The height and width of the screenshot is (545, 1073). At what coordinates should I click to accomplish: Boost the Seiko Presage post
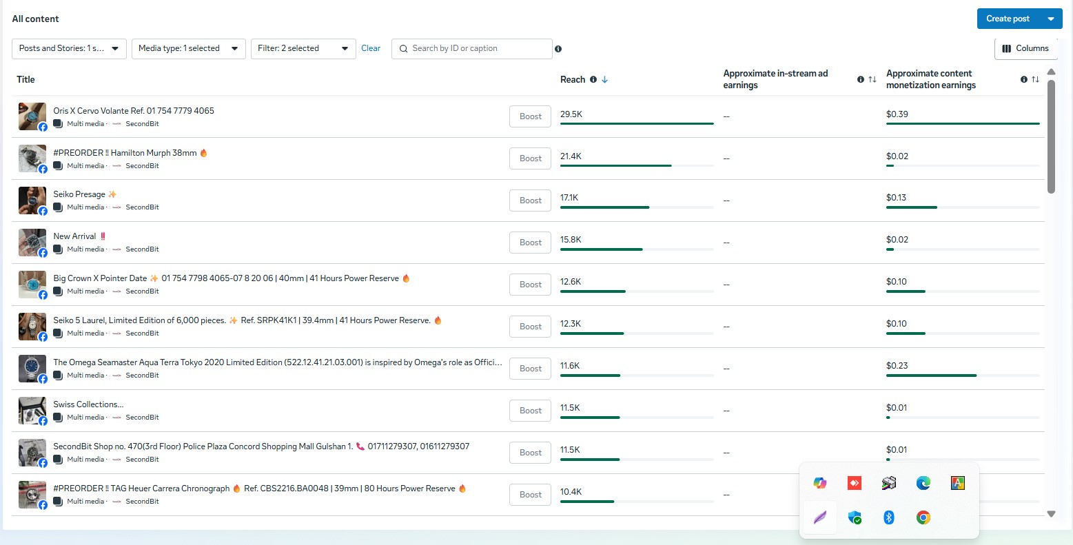pyautogui.click(x=530, y=200)
